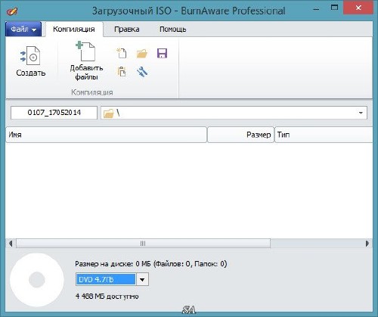Screen dimensions: 378x317
Task: Click the Создать disc image icon
Action: [x=30, y=56]
